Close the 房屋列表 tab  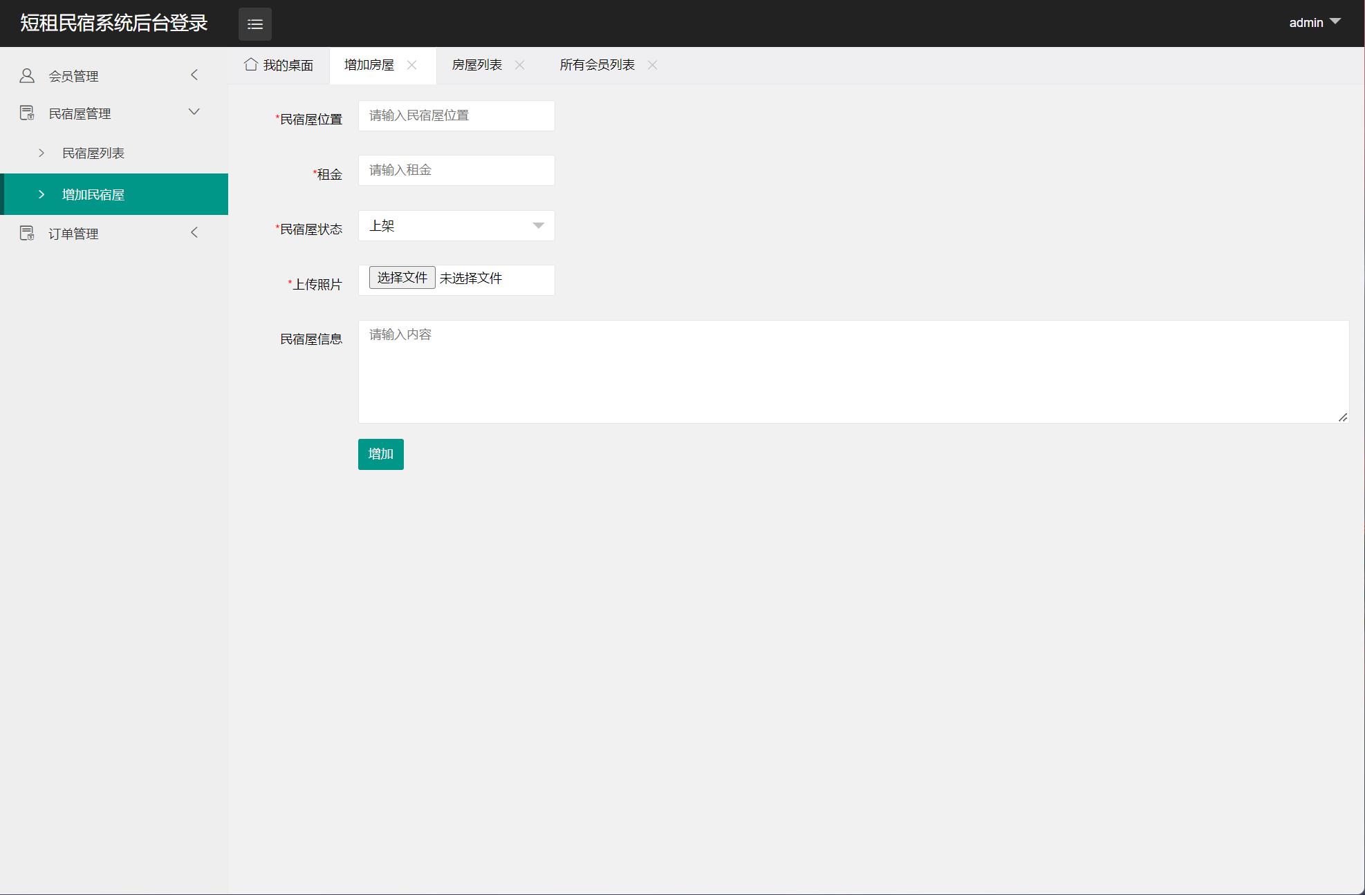pos(520,65)
